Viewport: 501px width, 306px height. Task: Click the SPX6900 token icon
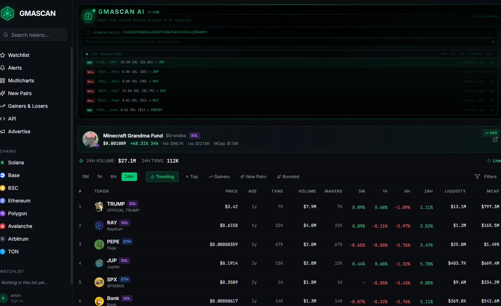pyautogui.click(x=99, y=283)
